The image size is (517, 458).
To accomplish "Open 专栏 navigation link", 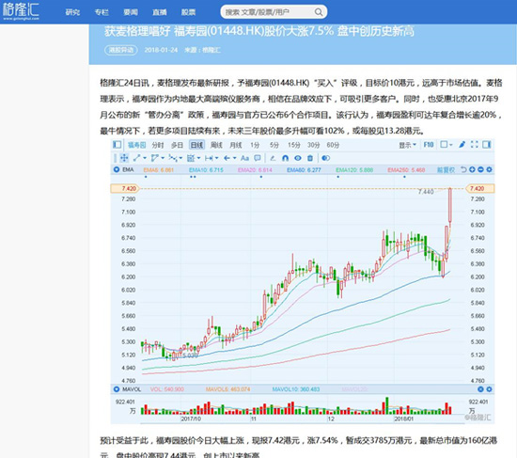I will coord(102,12).
